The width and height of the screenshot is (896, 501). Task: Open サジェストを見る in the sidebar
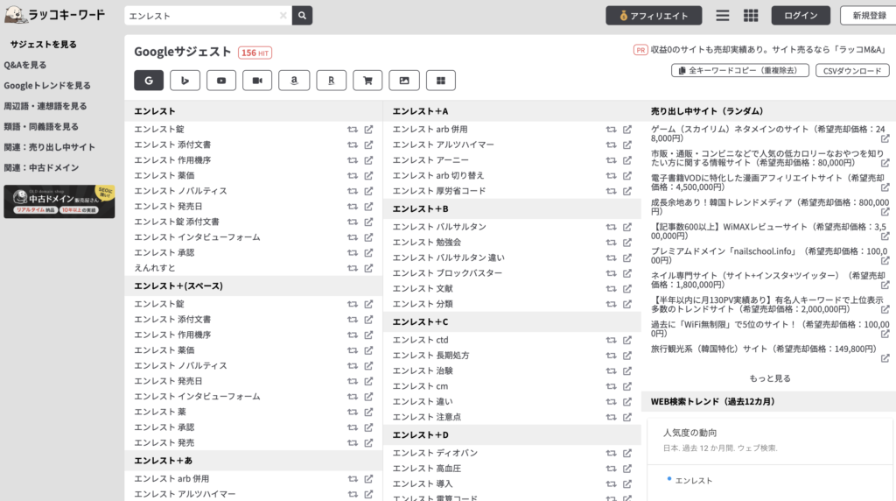point(43,44)
